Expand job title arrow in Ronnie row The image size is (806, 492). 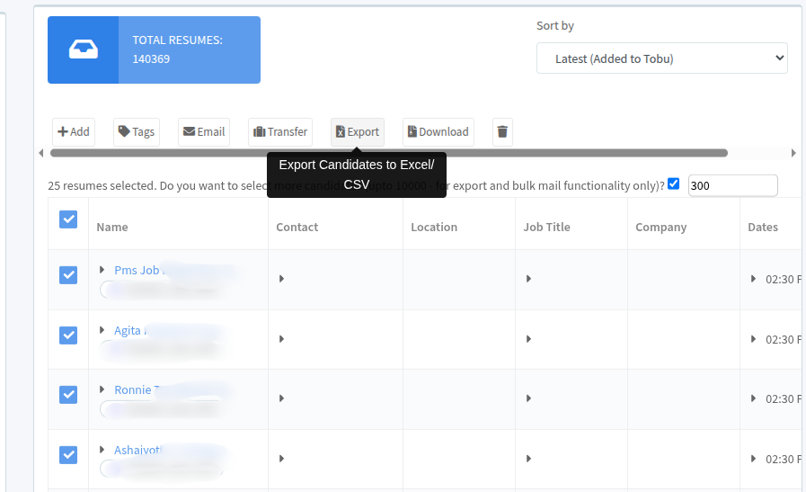coord(528,398)
